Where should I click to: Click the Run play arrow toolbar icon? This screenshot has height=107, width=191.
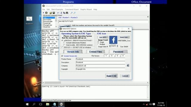[x=43, y=13]
